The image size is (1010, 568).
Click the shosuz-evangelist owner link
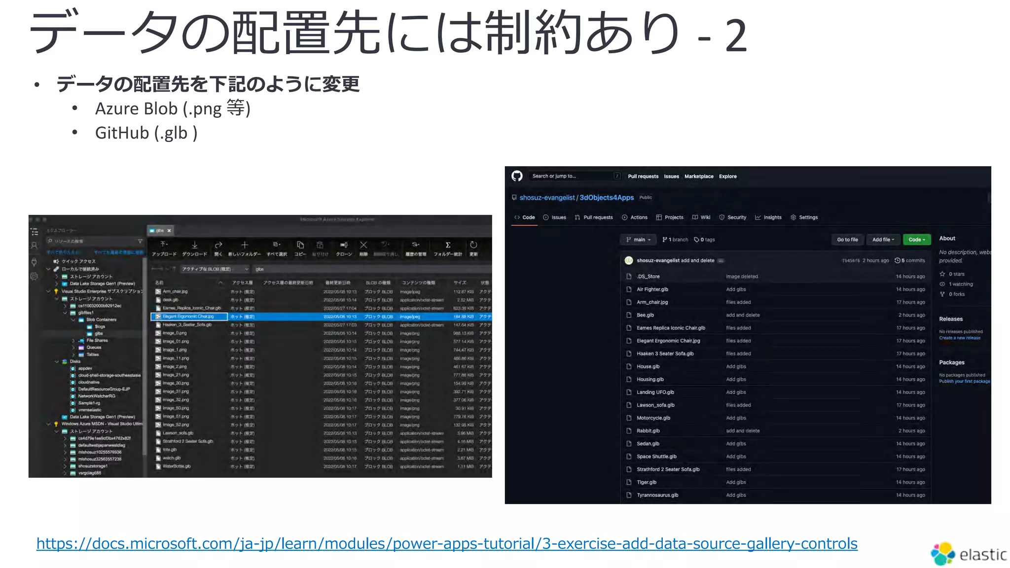[547, 197]
